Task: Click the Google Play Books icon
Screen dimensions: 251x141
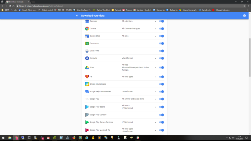Action: tap(87, 107)
